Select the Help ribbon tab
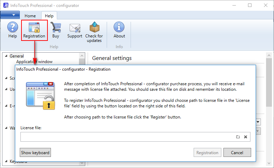The height and width of the screenshot is (168, 274). pos(49,16)
